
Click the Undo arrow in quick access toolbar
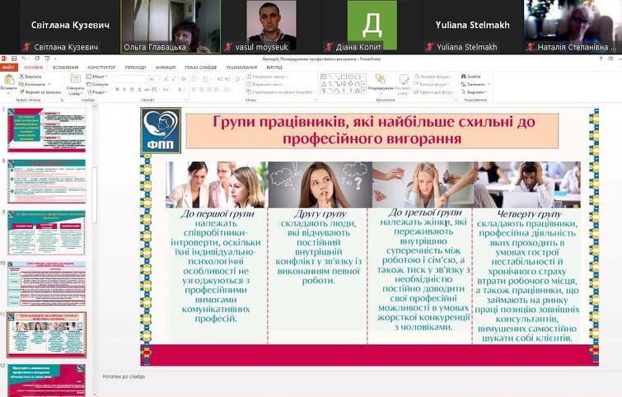[x=24, y=58]
